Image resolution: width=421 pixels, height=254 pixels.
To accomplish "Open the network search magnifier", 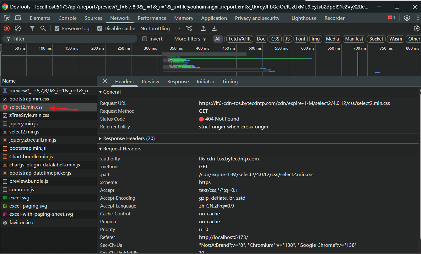I will click(43, 28).
